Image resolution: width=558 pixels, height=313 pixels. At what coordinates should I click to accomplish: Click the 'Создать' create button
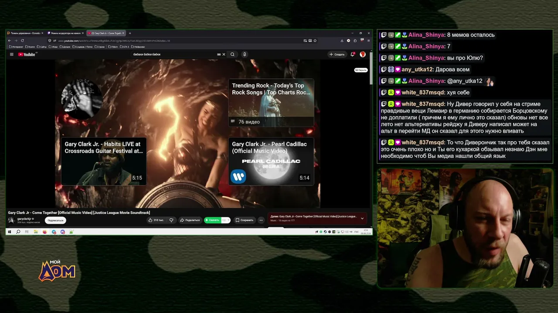tap(337, 54)
